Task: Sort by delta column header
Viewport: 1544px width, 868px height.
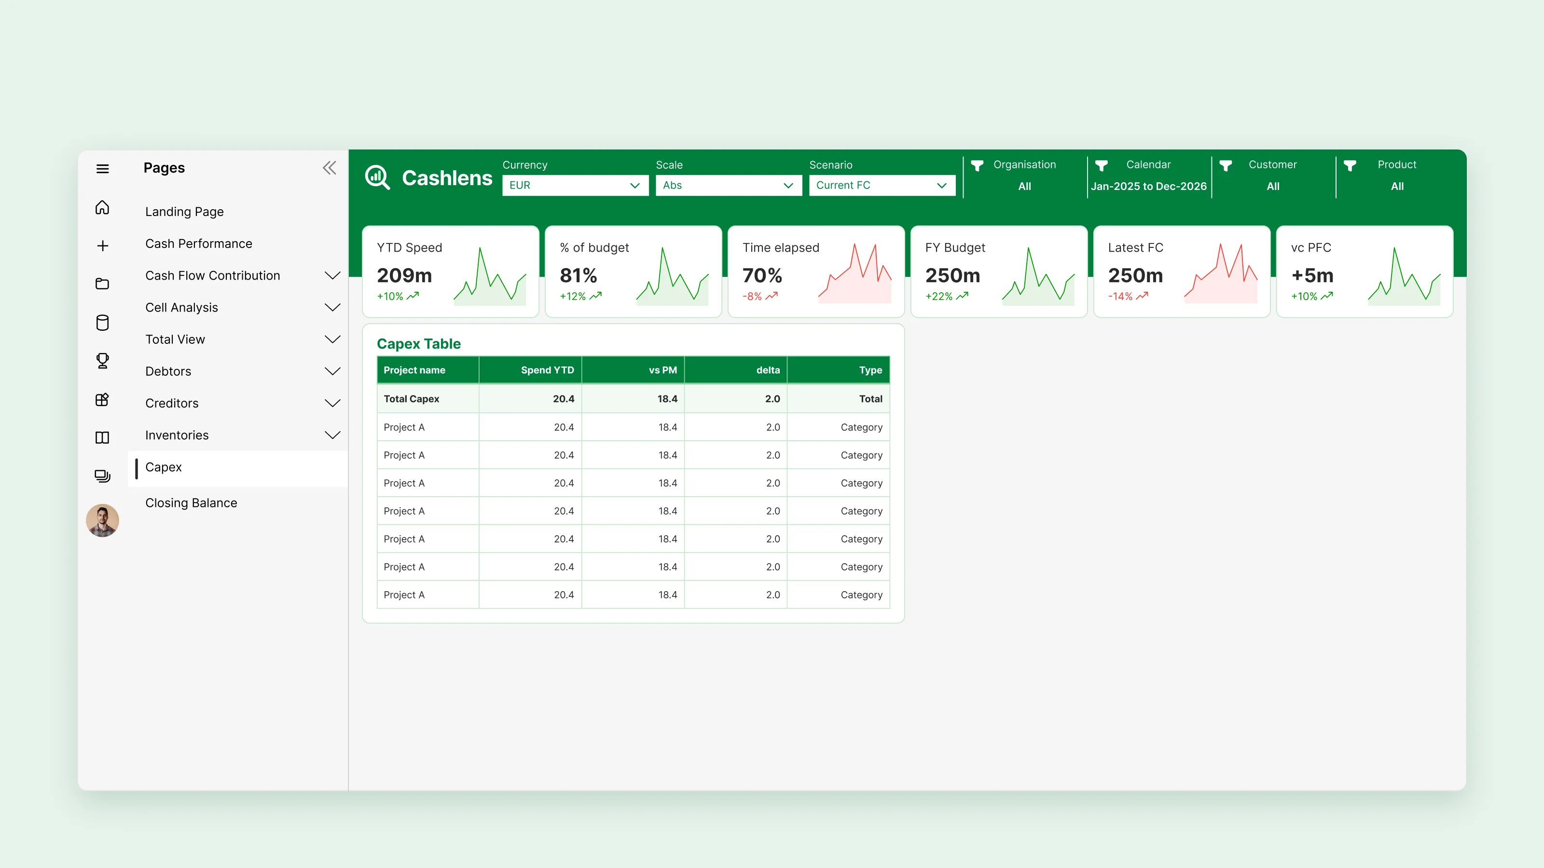Action: pyautogui.click(x=736, y=370)
